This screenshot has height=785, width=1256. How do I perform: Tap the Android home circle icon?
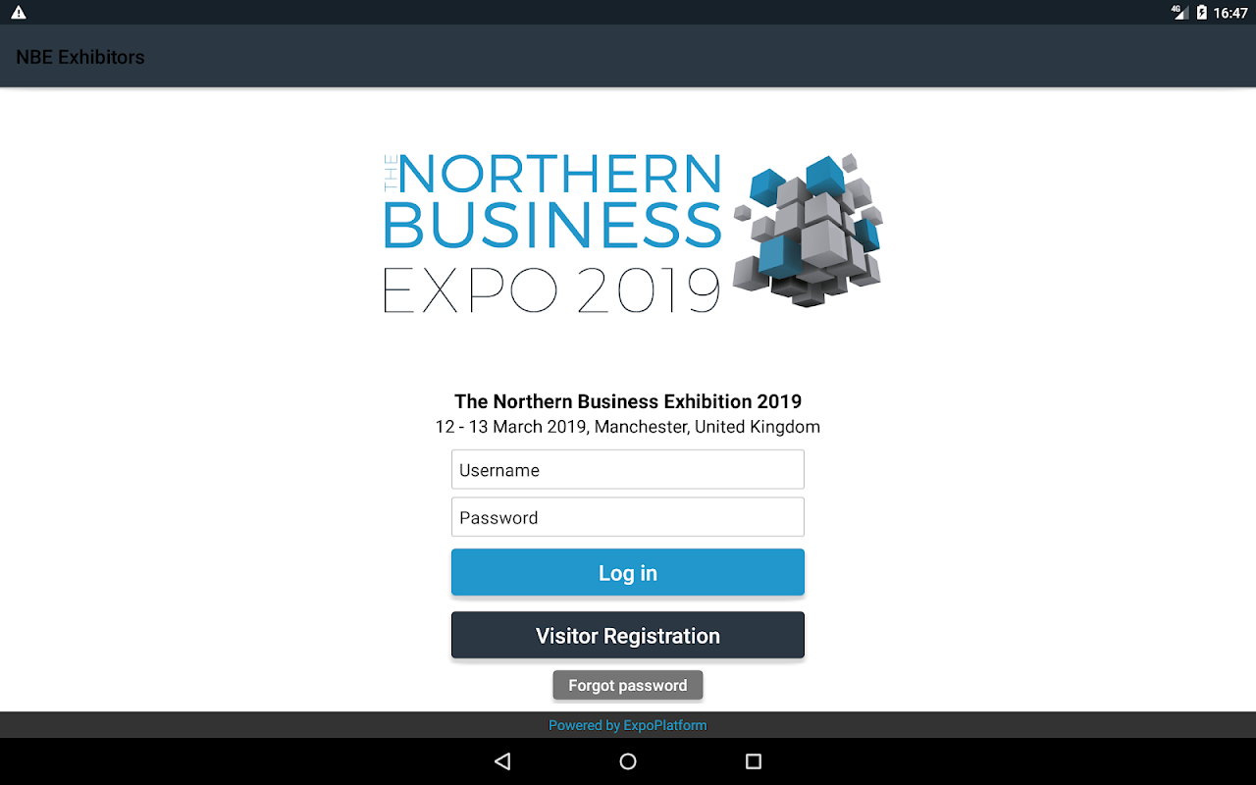(x=628, y=761)
